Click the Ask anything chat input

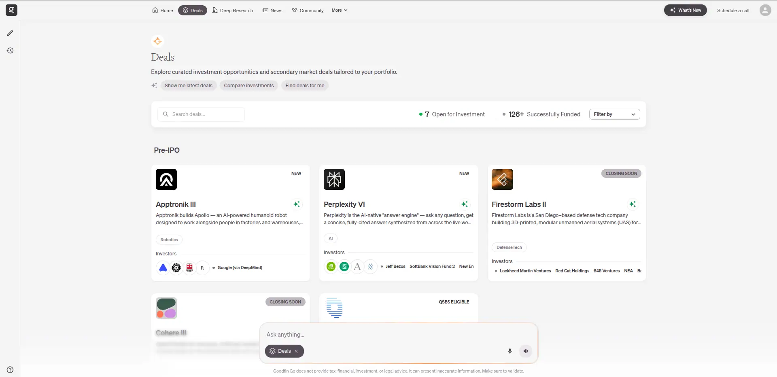[399, 335]
